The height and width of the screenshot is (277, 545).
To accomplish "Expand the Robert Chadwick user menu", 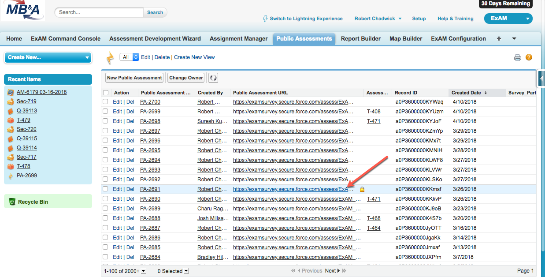I will click(378, 19).
